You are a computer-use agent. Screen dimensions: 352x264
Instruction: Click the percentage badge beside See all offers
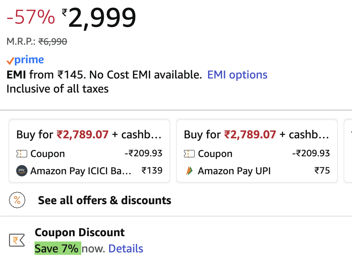tap(17, 200)
